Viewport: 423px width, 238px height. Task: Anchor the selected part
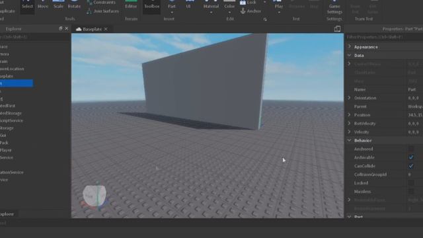[250, 11]
